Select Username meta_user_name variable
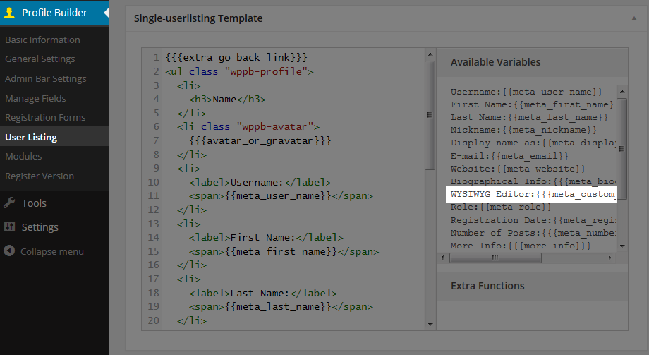Image resolution: width=649 pixels, height=355 pixels. [x=526, y=92]
